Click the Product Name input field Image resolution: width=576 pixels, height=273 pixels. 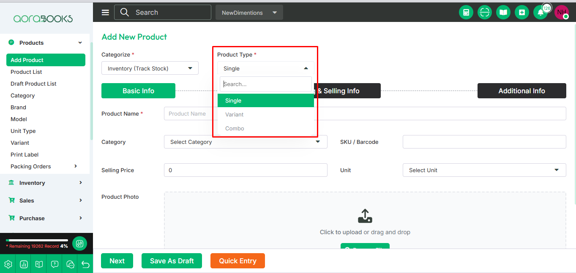point(365,114)
